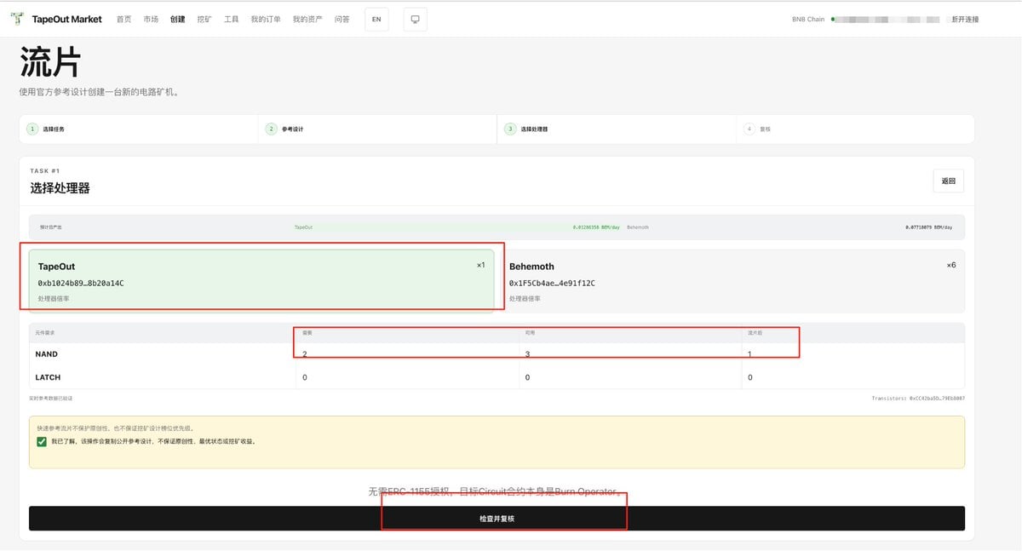Click the NAND row label
The width and height of the screenshot is (1022, 551).
[47, 354]
